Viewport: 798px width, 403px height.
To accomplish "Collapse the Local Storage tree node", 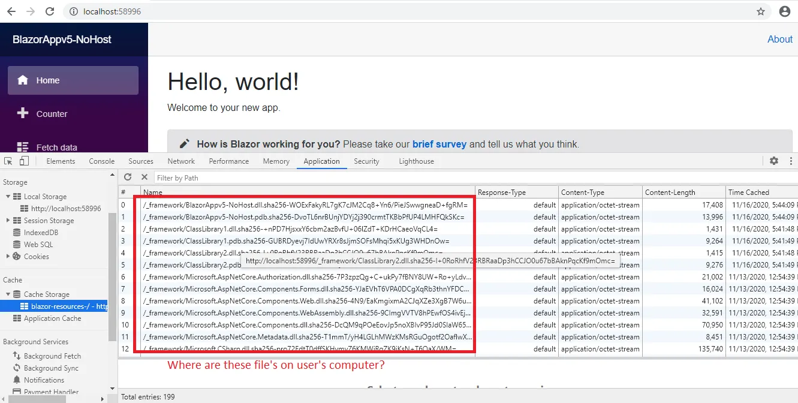I will [x=8, y=197].
